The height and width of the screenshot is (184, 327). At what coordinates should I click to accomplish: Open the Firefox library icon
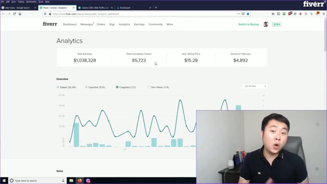(273, 14)
